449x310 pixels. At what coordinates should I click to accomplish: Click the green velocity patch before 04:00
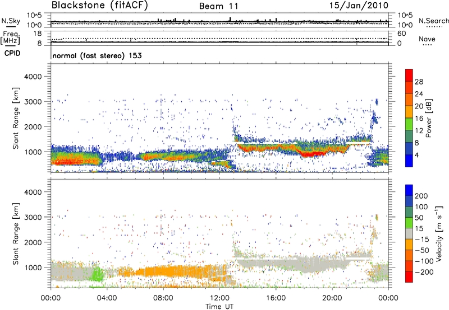(x=97, y=274)
